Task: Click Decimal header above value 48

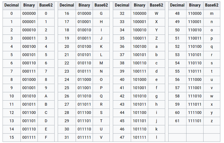Action: pos(177,5)
